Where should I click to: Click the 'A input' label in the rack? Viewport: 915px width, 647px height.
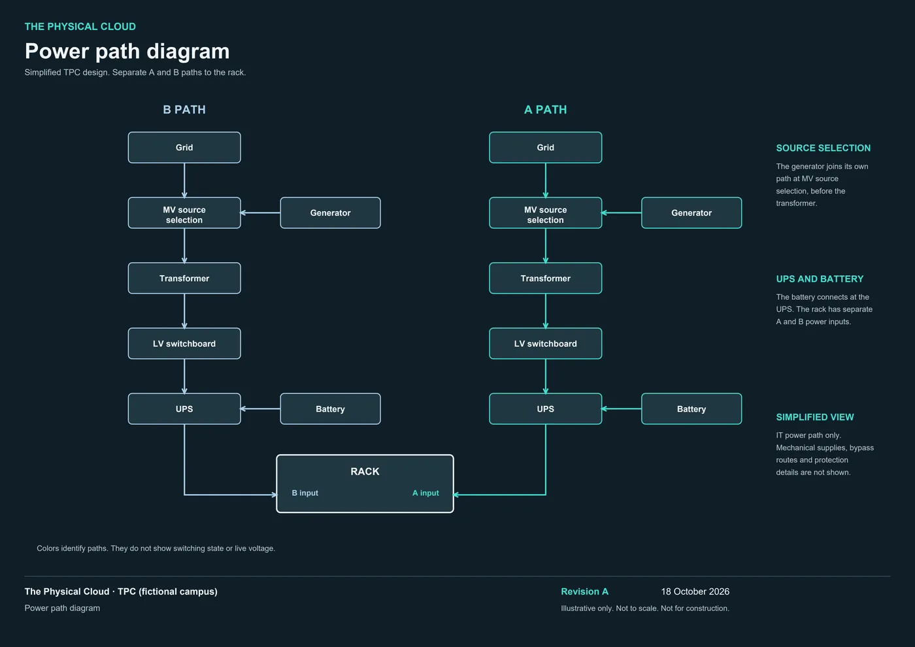coord(425,493)
